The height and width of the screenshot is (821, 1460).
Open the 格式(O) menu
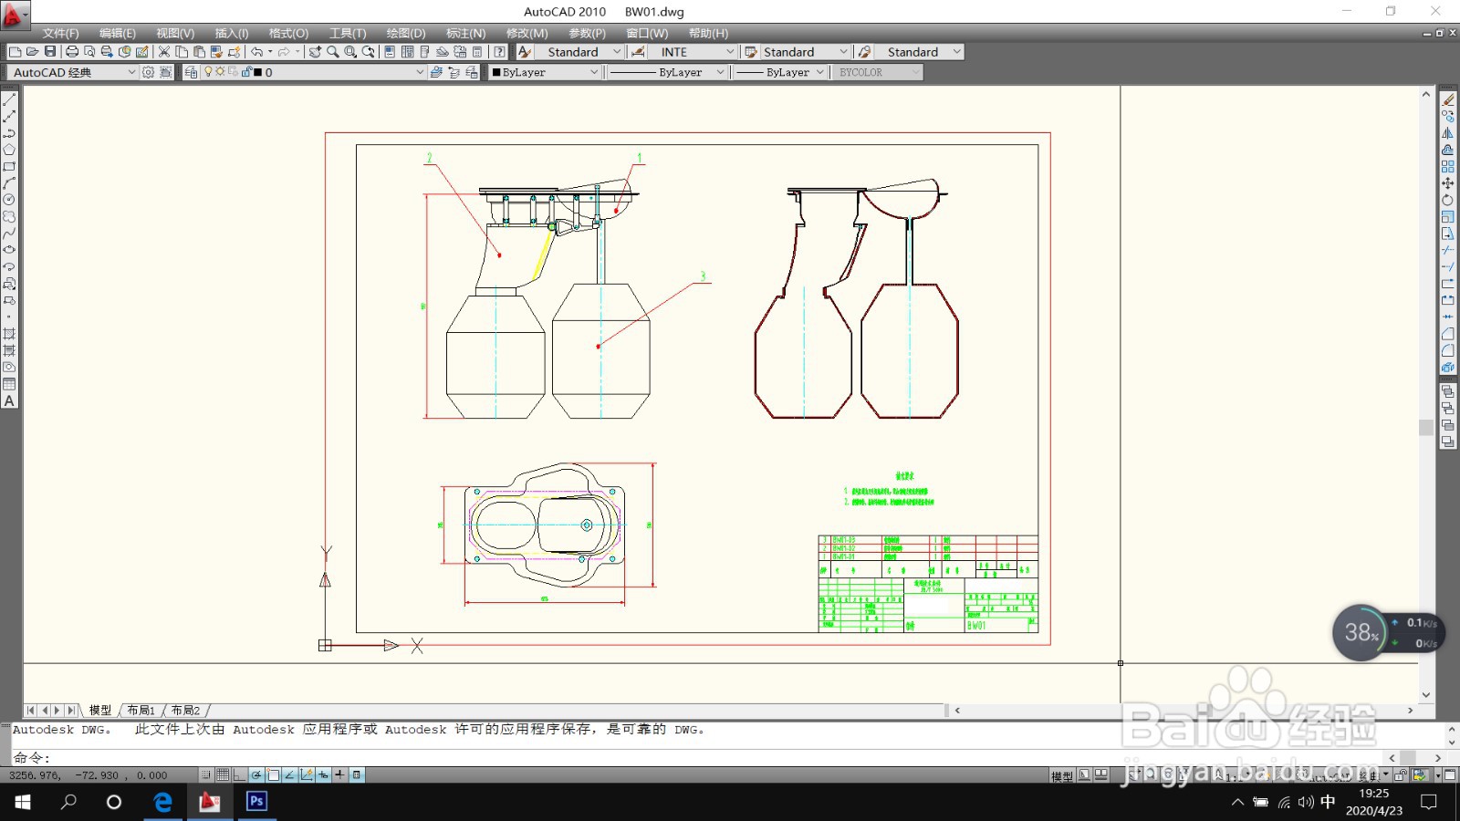coord(288,33)
